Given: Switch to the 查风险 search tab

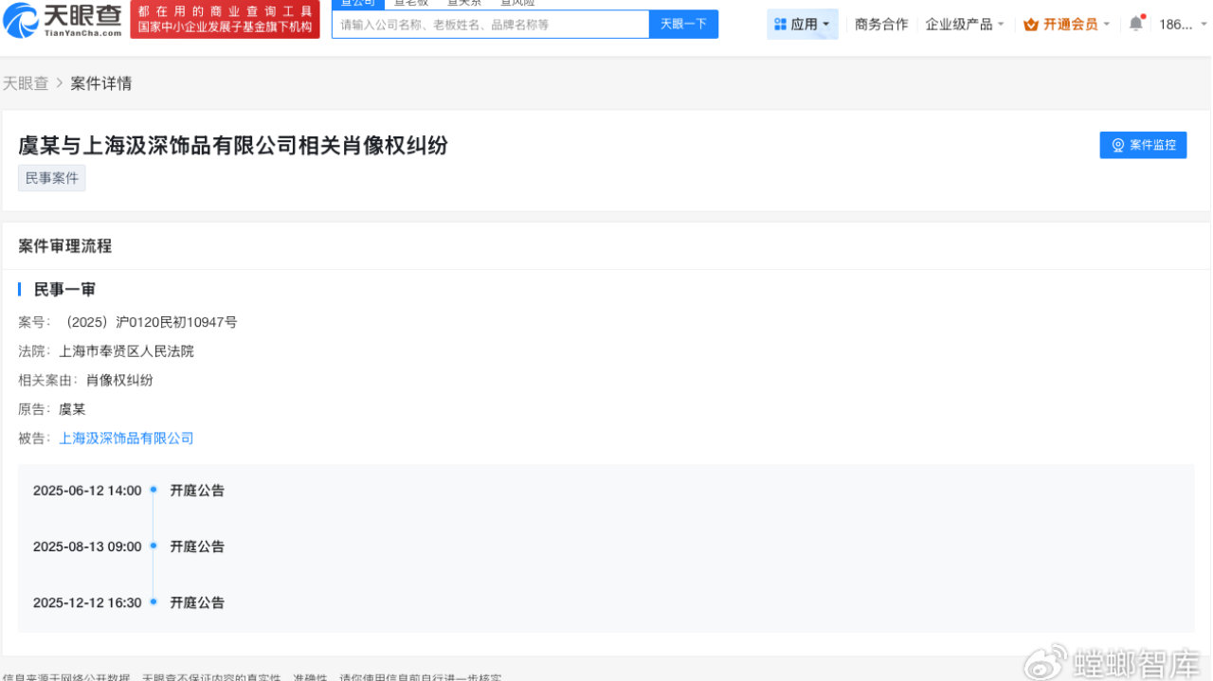Looking at the screenshot, I should pyautogui.click(x=517, y=2).
